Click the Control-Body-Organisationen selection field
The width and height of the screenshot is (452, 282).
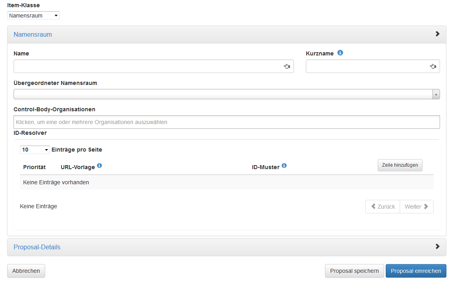pos(226,122)
